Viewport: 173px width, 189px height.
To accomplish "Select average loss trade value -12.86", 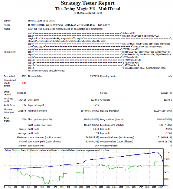I will [x=168, y=133].
